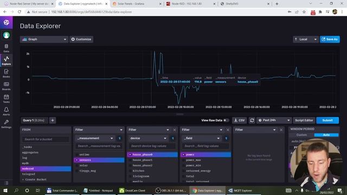The height and width of the screenshot is (195, 347).
Task: Open the Data section in sidebar
Action: pyautogui.click(x=6, y=48)
